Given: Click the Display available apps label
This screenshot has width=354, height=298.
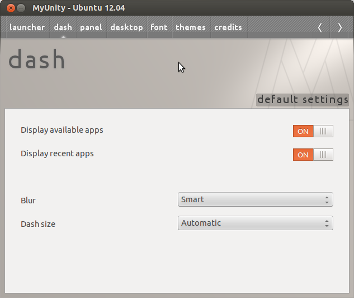Looking at the screenshot, I should [x=62, y=130].
